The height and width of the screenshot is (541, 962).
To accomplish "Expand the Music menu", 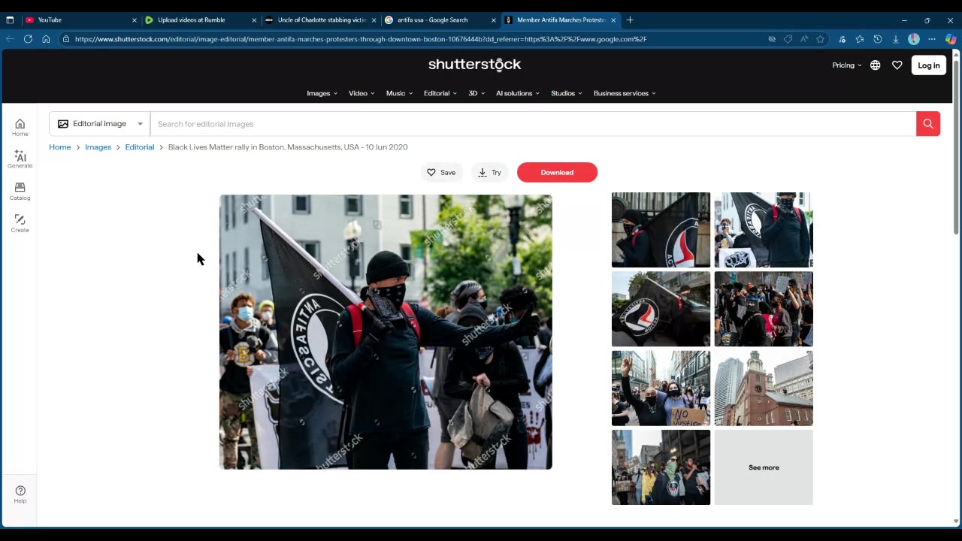I will (x=399, y=93).
